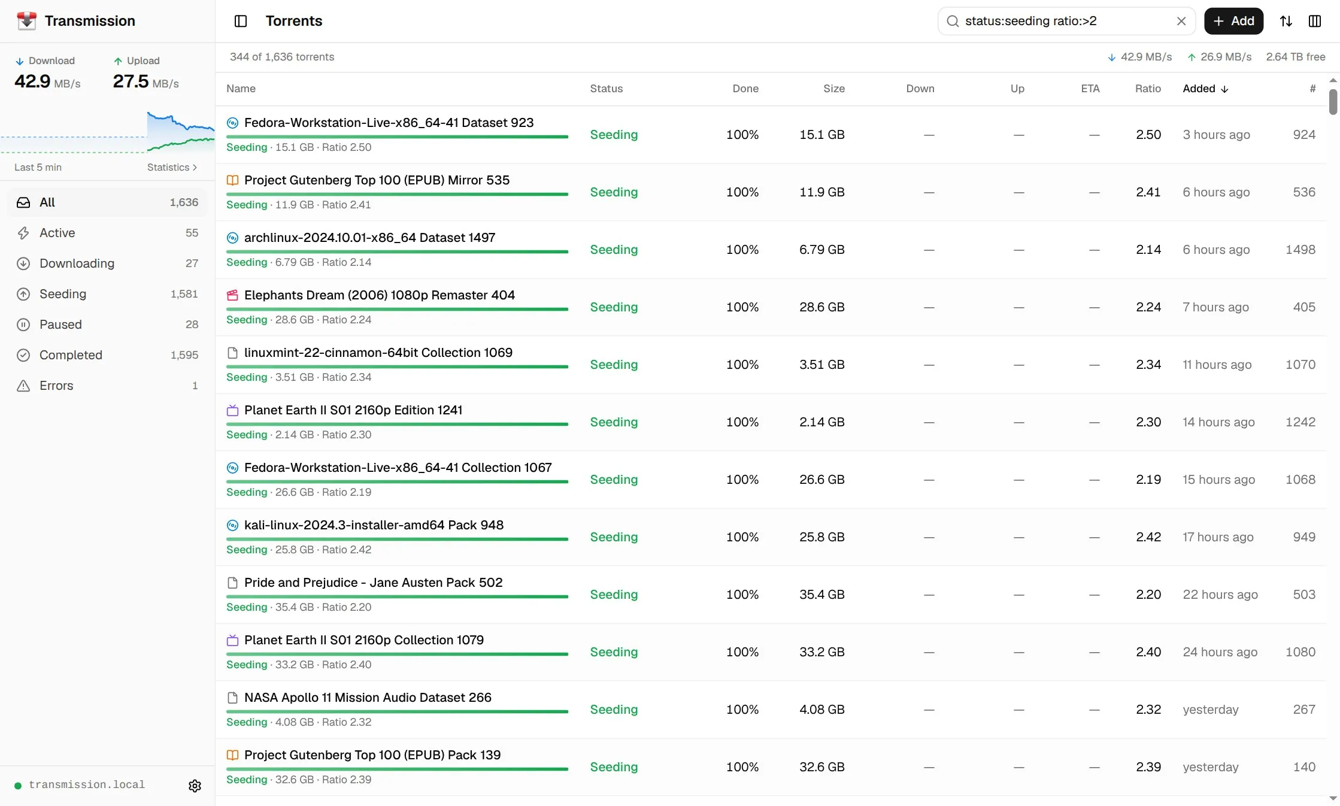1340x806 pixels.
Task: Filter by Seeding in sidebar
Action: (x=107, y=294)
